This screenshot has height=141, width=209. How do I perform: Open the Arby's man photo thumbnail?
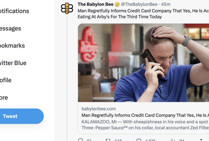[x=143, y=63]
